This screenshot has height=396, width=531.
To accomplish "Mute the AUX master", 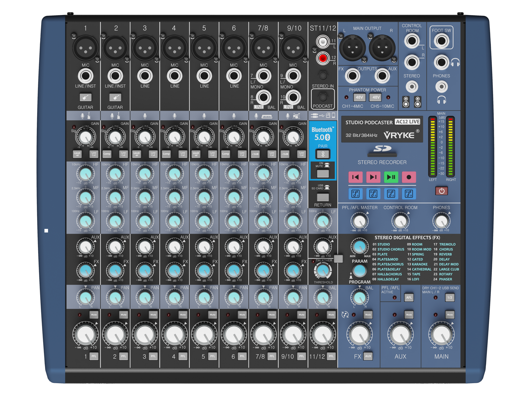I will pos(409,315).
